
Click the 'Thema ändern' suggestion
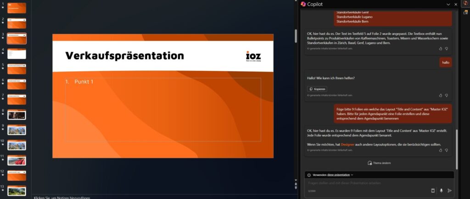379,163
